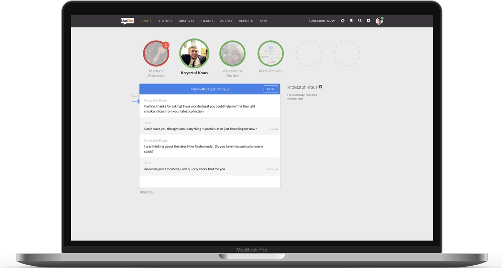Switch to Mark Johnson's chat
Screen dimensions: 502x268
click(x=270, y=54)
